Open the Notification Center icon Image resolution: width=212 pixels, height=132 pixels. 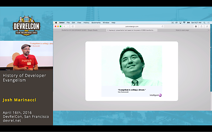pos(208,23)
